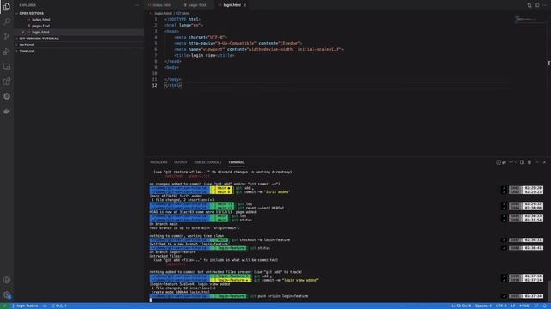Open page-1.txt from Open Editors list
The image size is (551, 309).
(x=40, y=26)
